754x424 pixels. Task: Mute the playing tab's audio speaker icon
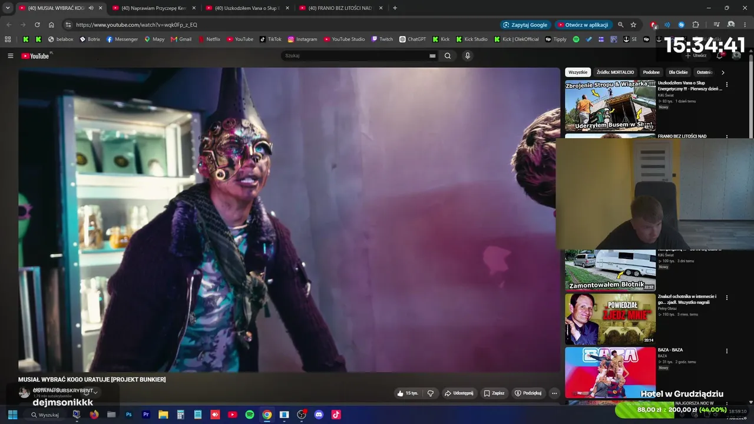pyautogui.click(x=91, y=8)
